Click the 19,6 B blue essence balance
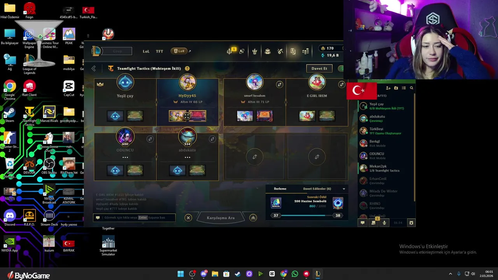Viewport: 498px width, 280px height. coord(330,55)
